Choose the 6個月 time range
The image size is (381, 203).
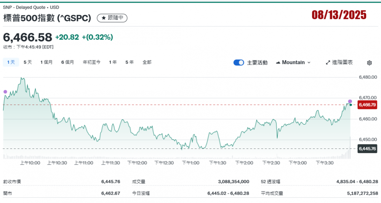pos(67,62)
